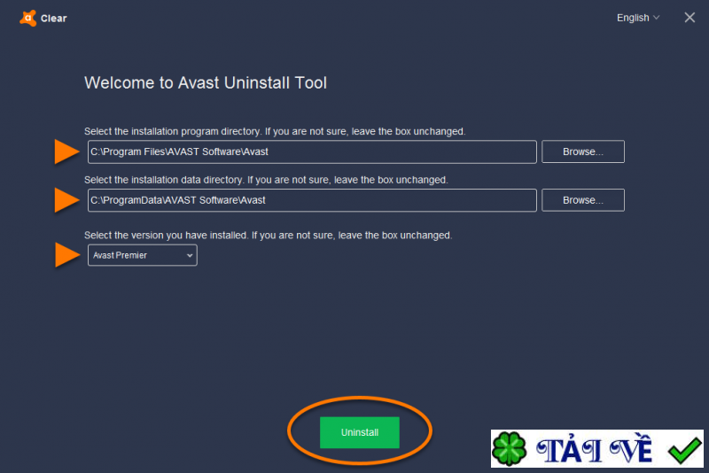Expand the Avast Premier version dropdown
This screenshot has height=473, width=709.
pyautogui.click(x=143, y=255)
